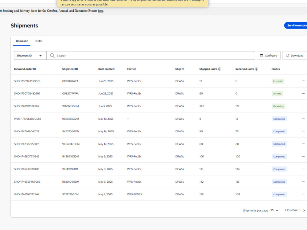Open row menu for shipment 9327279GDM
This screenshot has height=230, width=307.
pos(303,194)
